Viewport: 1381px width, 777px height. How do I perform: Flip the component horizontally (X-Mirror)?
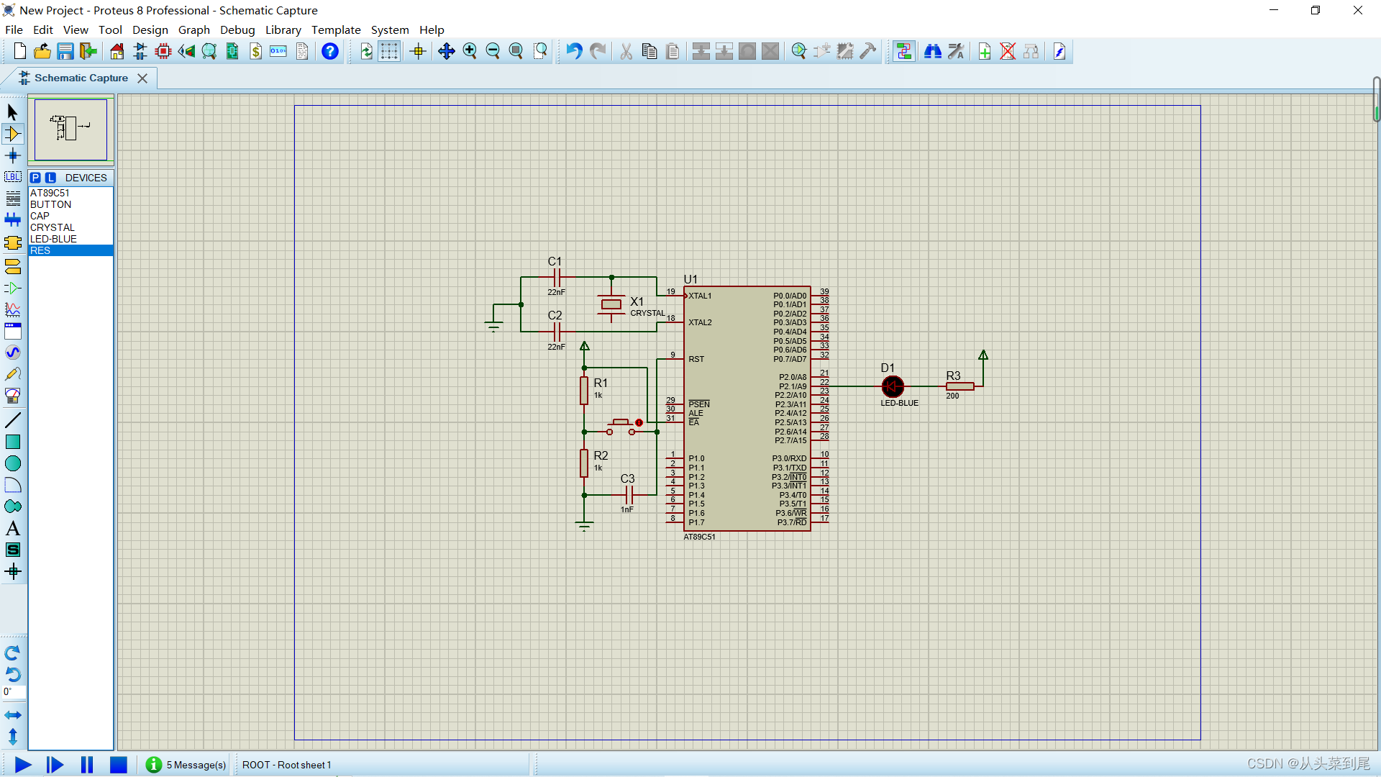tap(12, 715)
